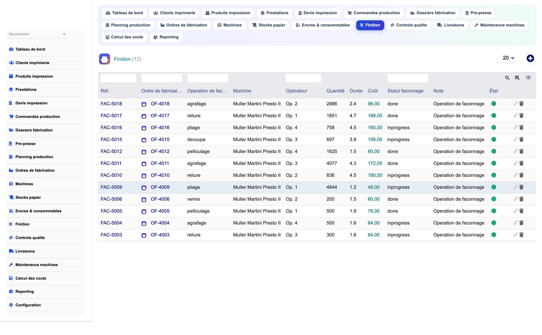The height and width of the screenshot is (335, 542).
Task: Delete row FAC-5018 with trash icon
Action: 521,104
